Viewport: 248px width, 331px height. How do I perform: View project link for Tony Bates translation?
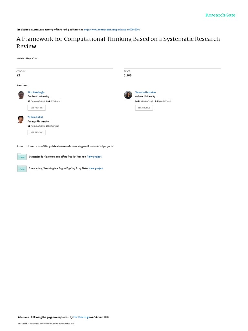(96, 168)
